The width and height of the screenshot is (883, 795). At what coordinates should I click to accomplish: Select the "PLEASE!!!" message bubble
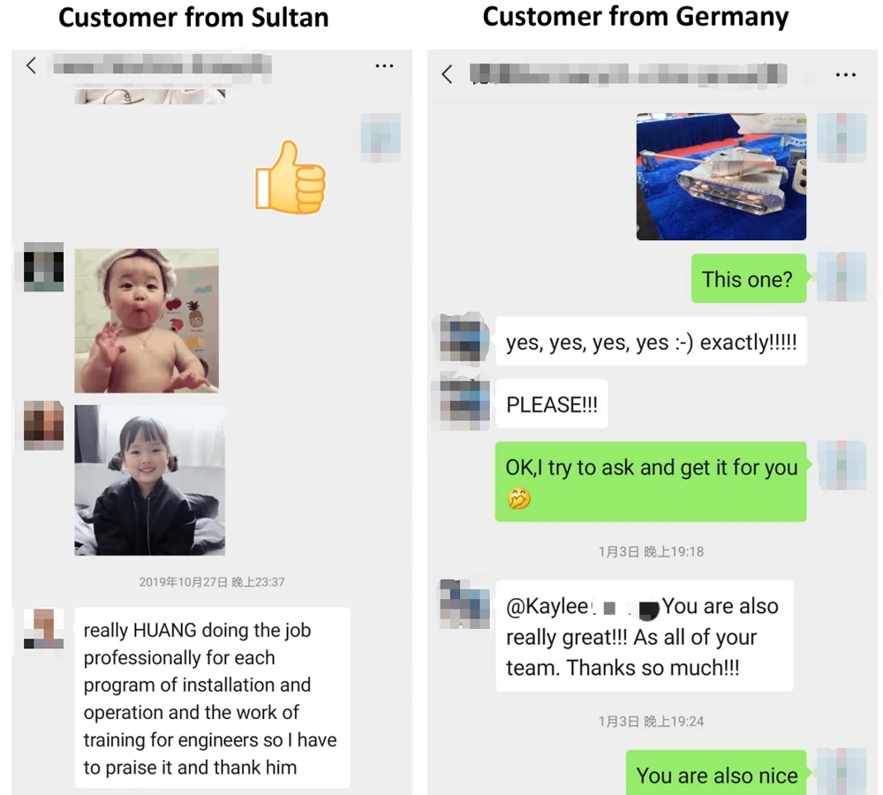click(x=552, y=404)
